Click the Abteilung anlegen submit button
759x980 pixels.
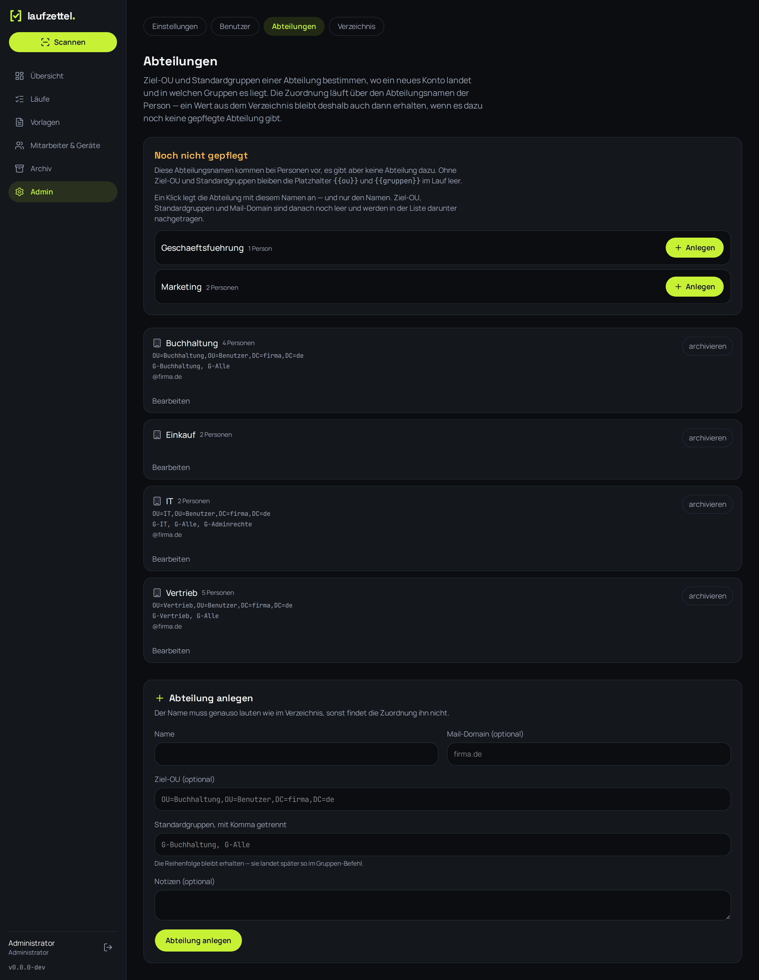click(x=198, y=940)
